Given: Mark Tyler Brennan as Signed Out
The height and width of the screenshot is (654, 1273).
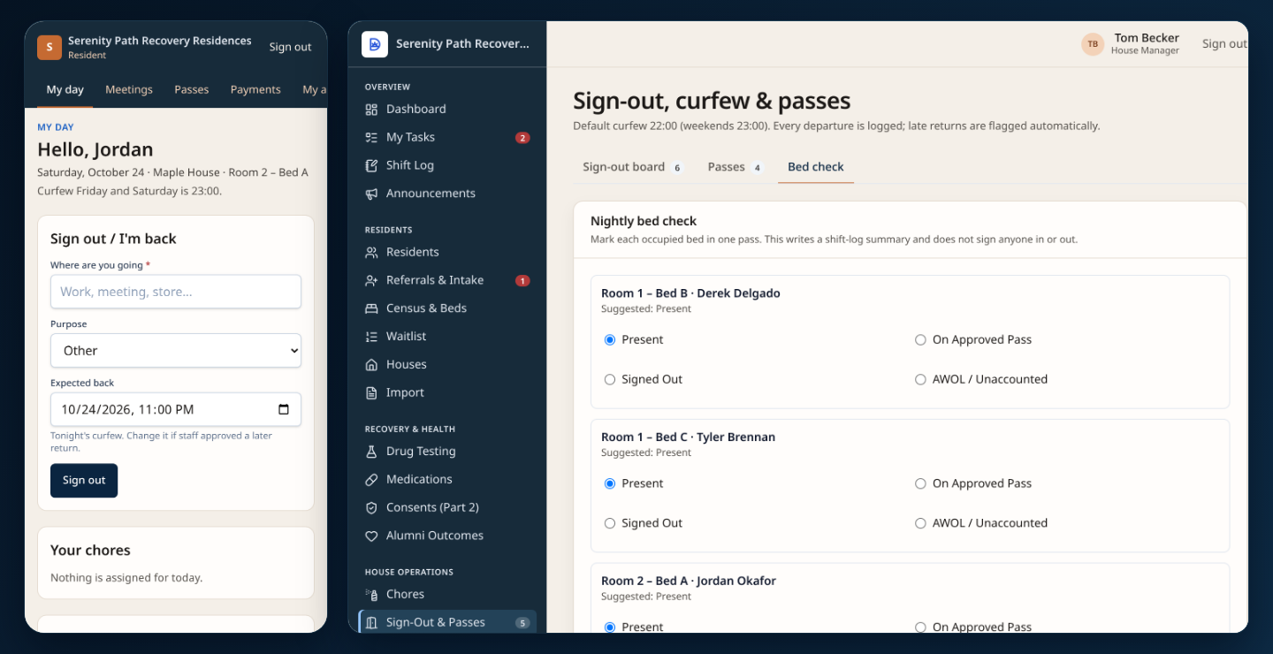Looking at the screenshot, I should pyautogui.click(x=610, y=524).
